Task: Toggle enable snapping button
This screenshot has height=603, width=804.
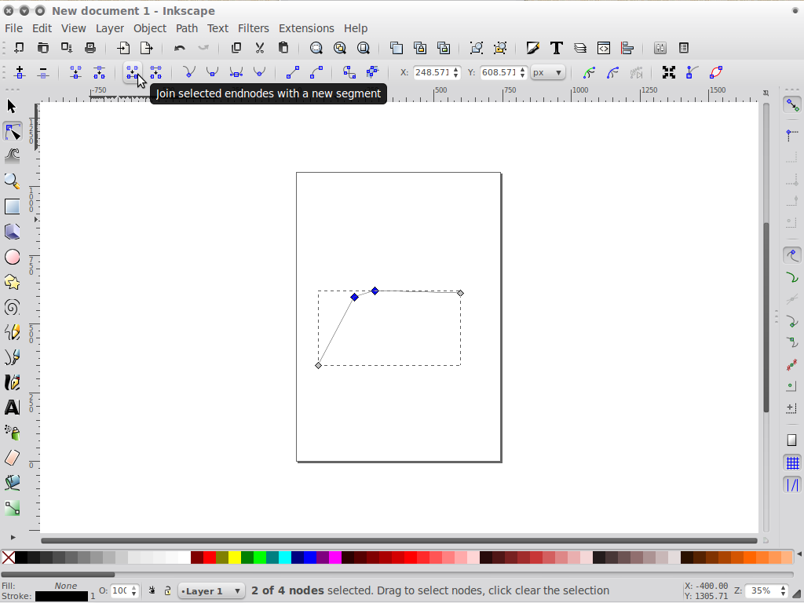Action: tap(792, 105)
